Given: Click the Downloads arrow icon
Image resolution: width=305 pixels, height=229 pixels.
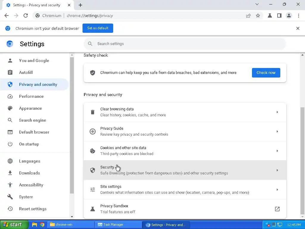Looking at the screenshot, I should coord(10,173).
